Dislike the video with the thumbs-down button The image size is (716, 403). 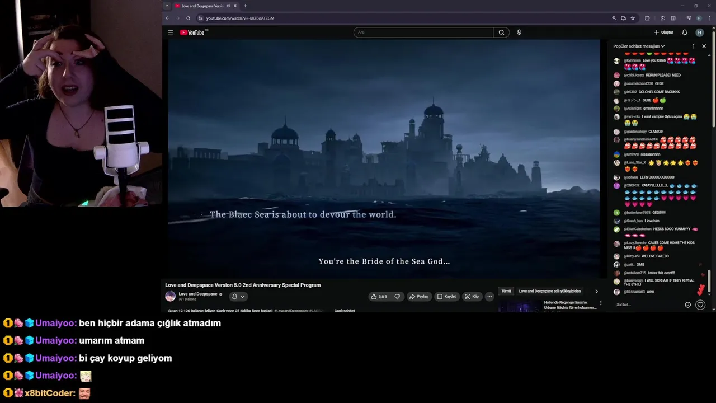(x=397, y=297)
